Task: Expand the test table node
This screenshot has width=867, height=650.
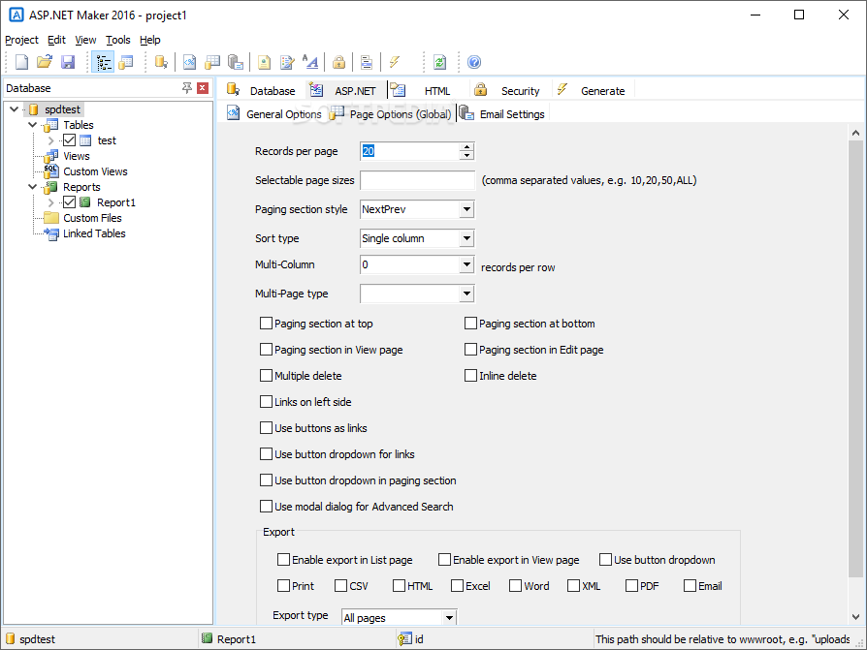Action: [x=50, y=140]
